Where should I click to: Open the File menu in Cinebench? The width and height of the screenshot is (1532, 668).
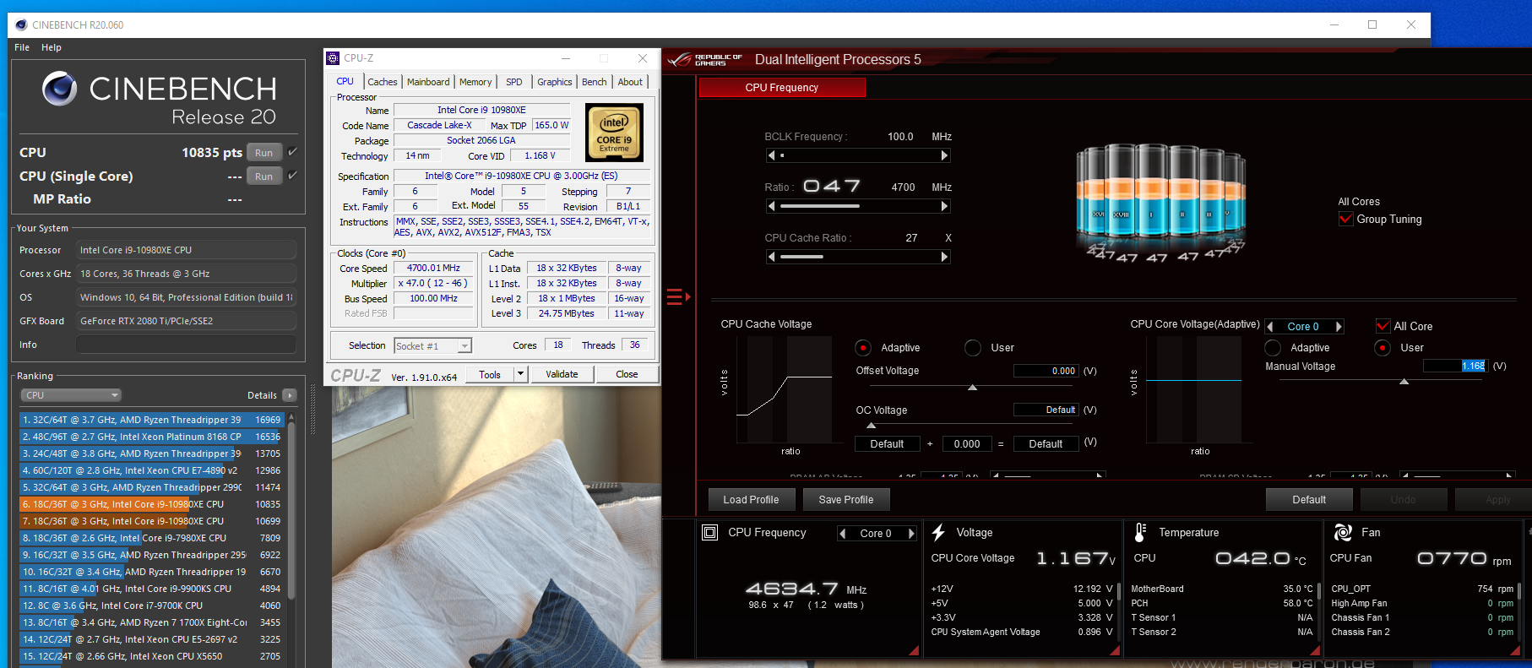pos(22,47)
